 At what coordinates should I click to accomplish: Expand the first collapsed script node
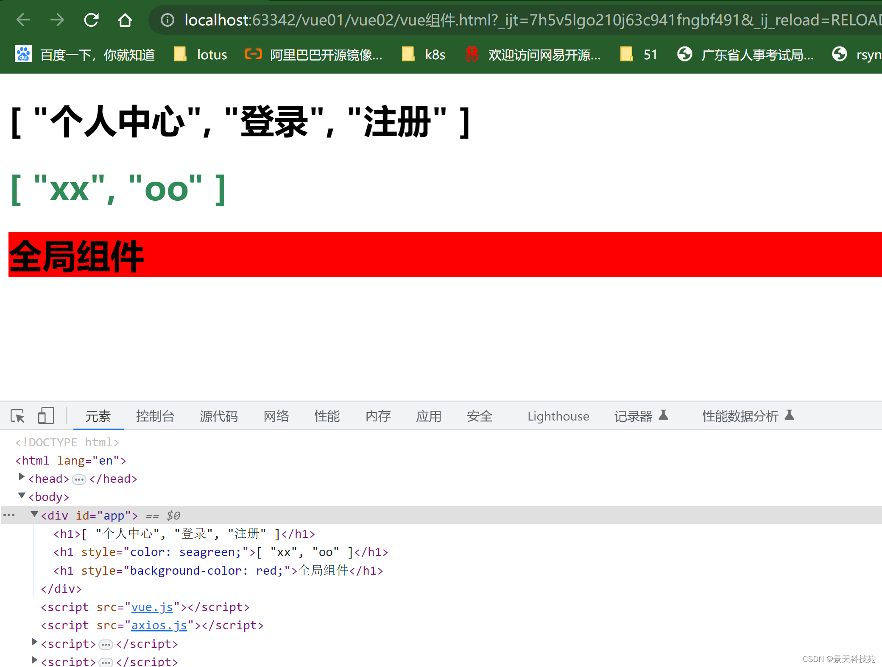(x=34, y=642)
